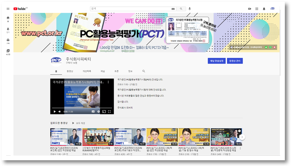Play the featured video
Viewport: 291px width, 166px height.
[x=55, y=111]
